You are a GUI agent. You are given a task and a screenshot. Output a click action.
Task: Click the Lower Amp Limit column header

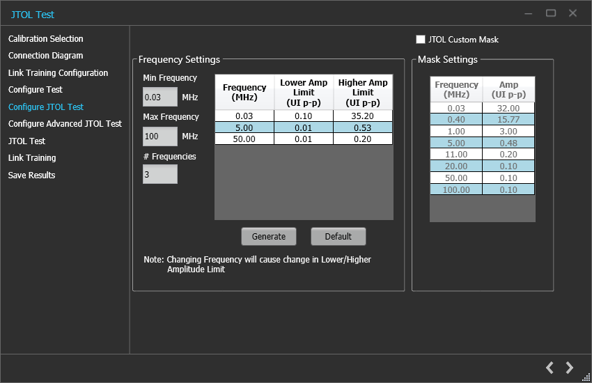coord(304,92)
